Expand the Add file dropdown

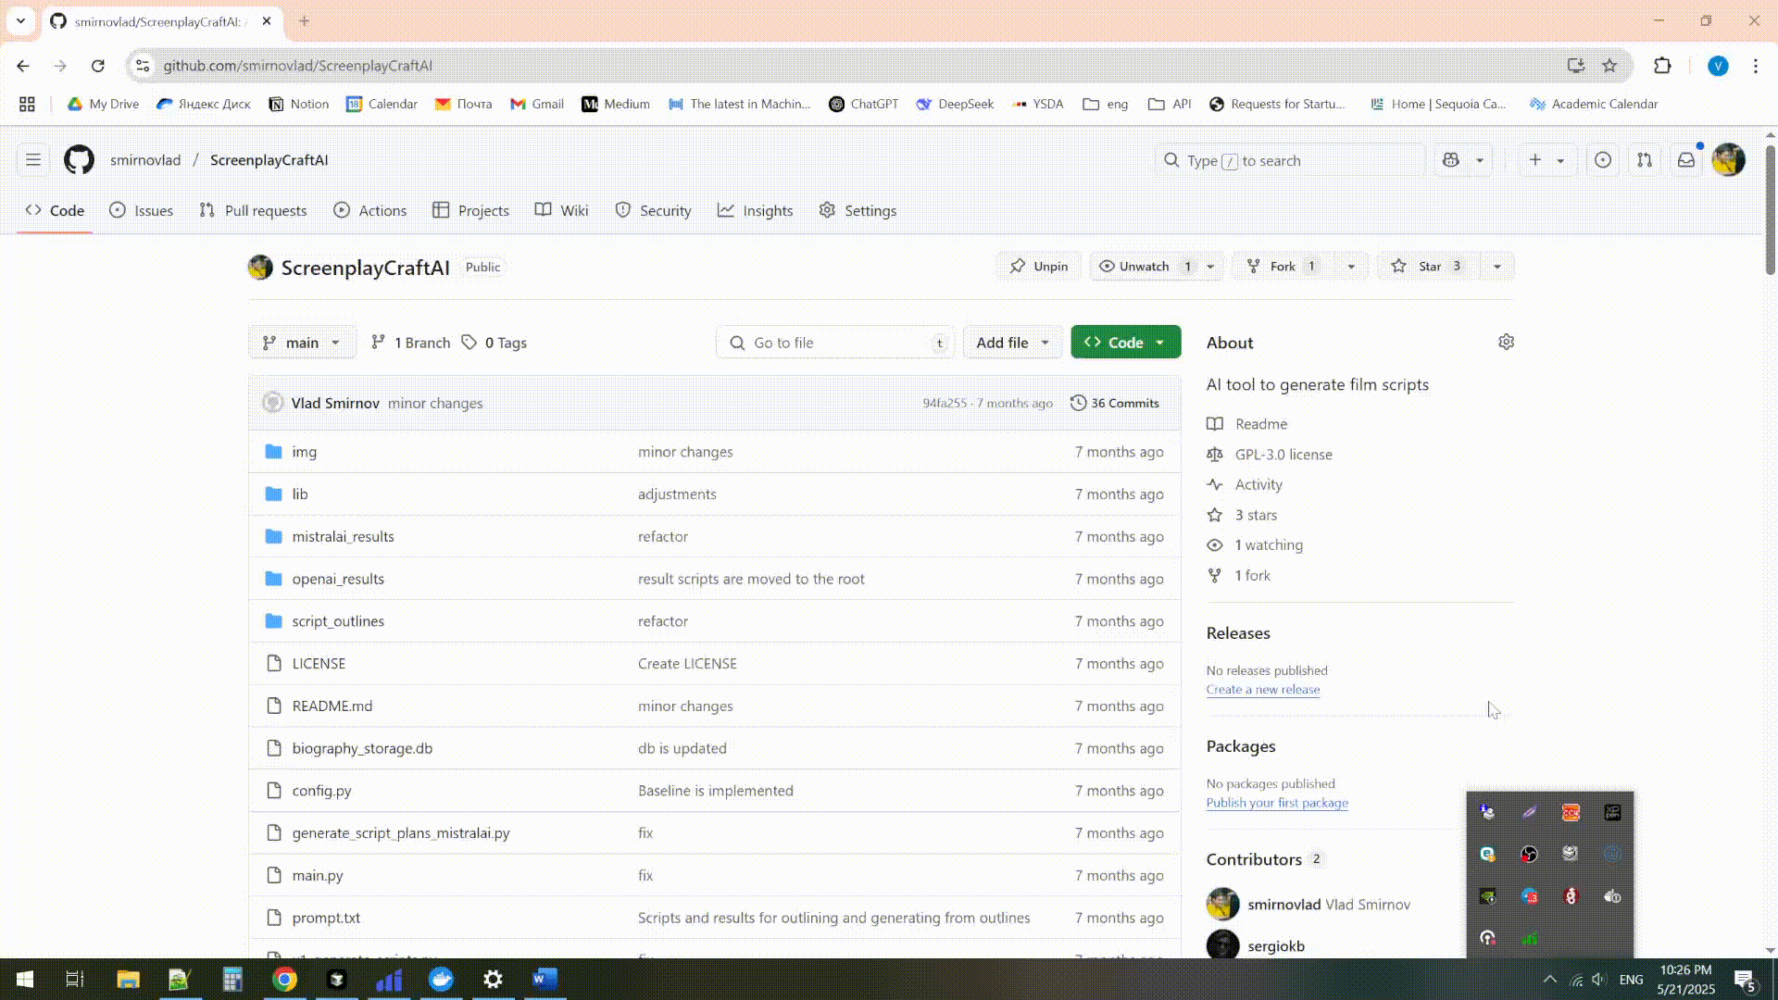point(1012,343)
